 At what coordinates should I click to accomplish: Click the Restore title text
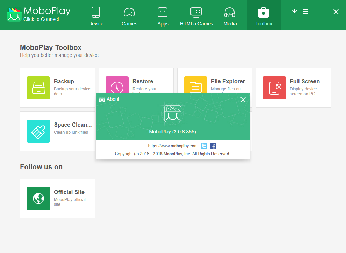point(143,81)
